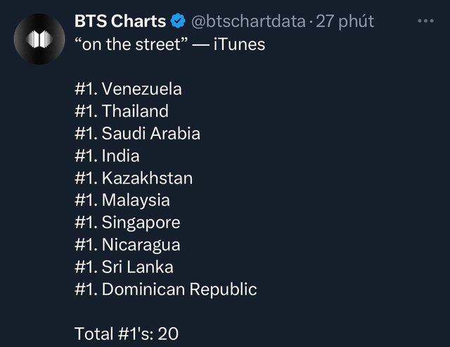The width and height of the screenshot is (450, 347).
Task: Click the #1. Saudi Arabia line
Action: pyautogui.click(x=137, y=133)
